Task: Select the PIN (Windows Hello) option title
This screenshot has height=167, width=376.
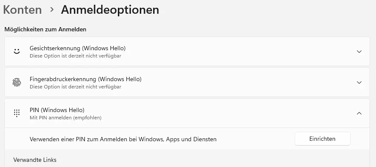Action: click(57, 110)
